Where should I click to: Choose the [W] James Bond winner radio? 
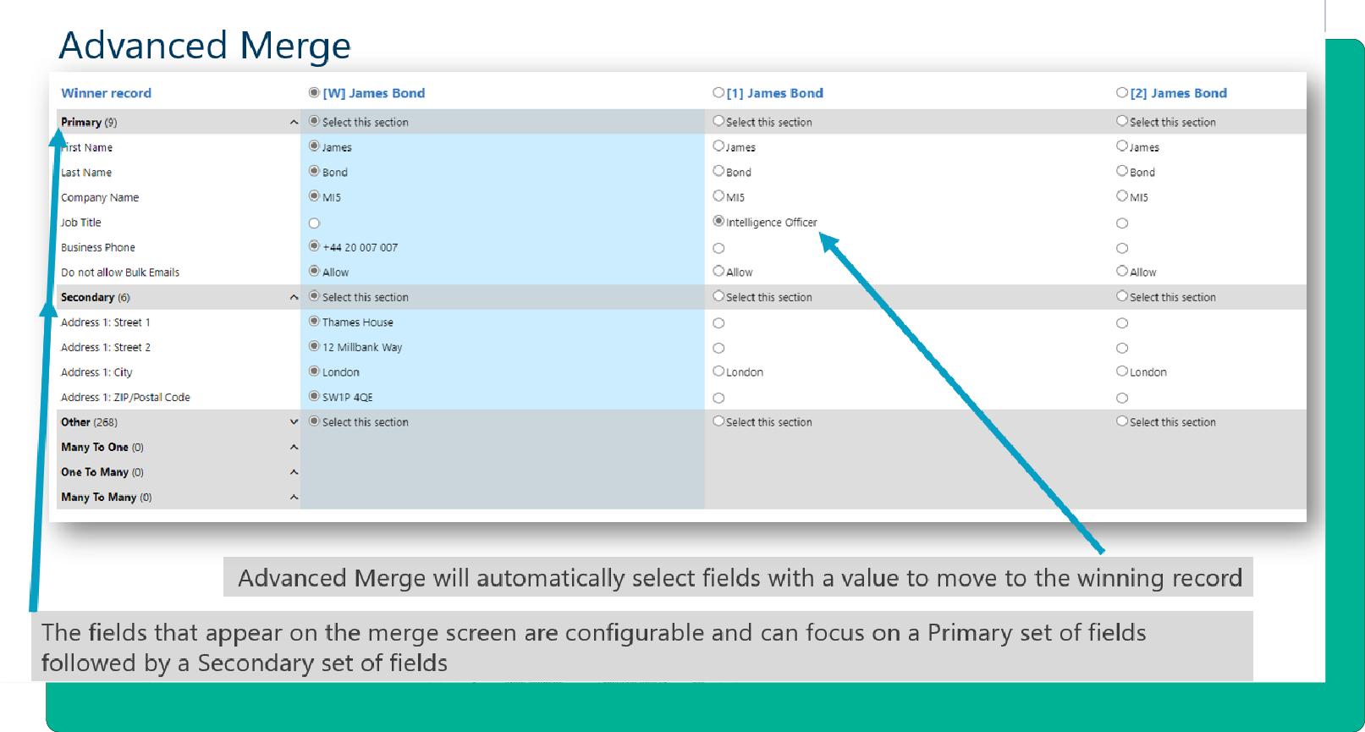coord(315,93)
